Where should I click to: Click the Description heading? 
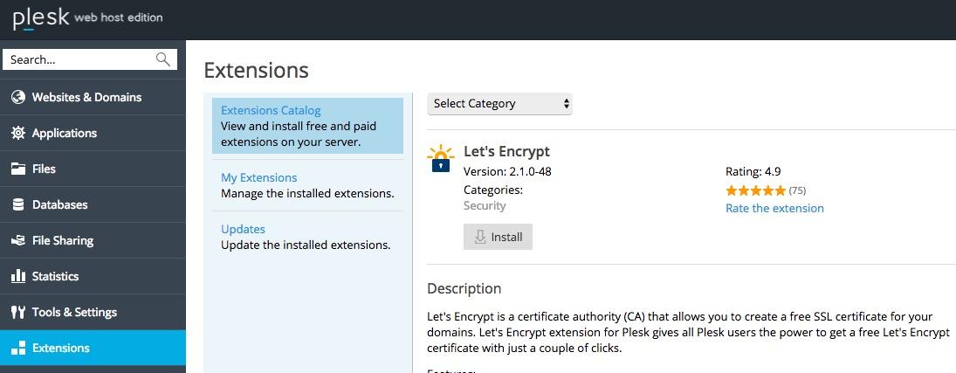click(464, 289)
